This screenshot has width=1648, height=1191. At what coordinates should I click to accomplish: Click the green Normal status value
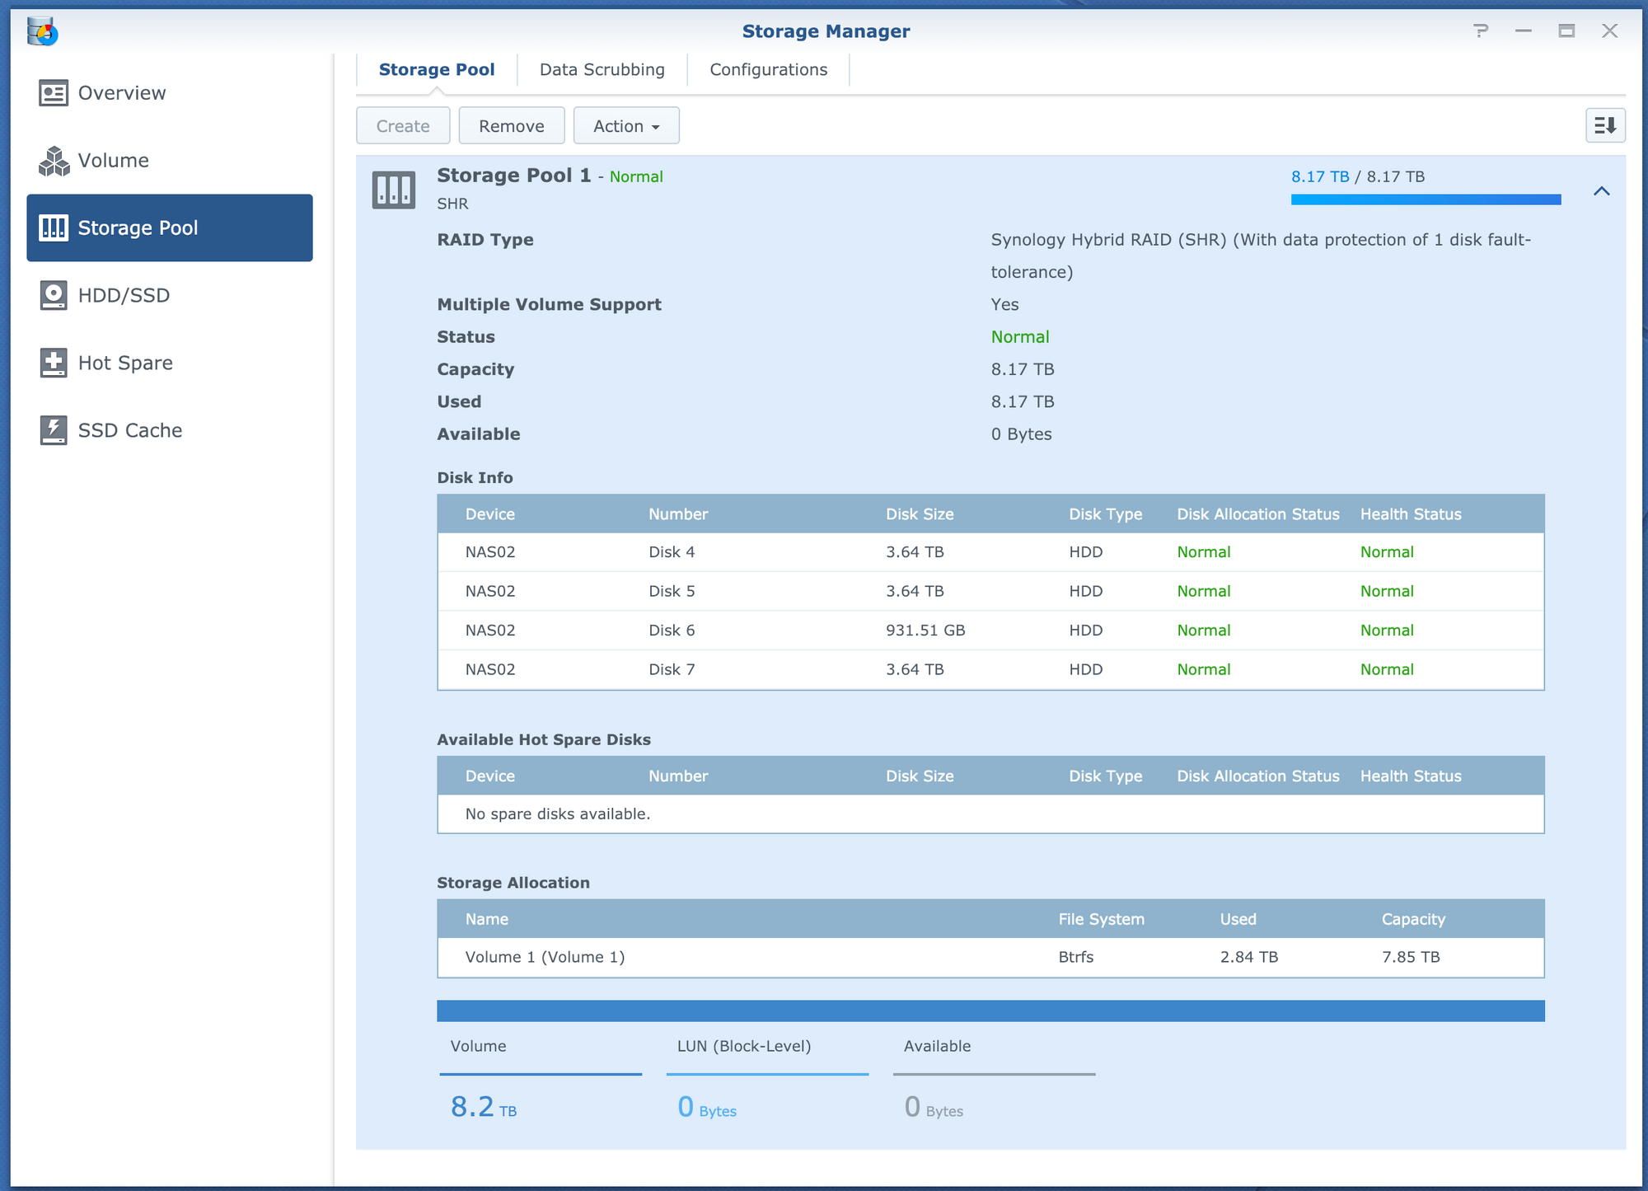1020,337
